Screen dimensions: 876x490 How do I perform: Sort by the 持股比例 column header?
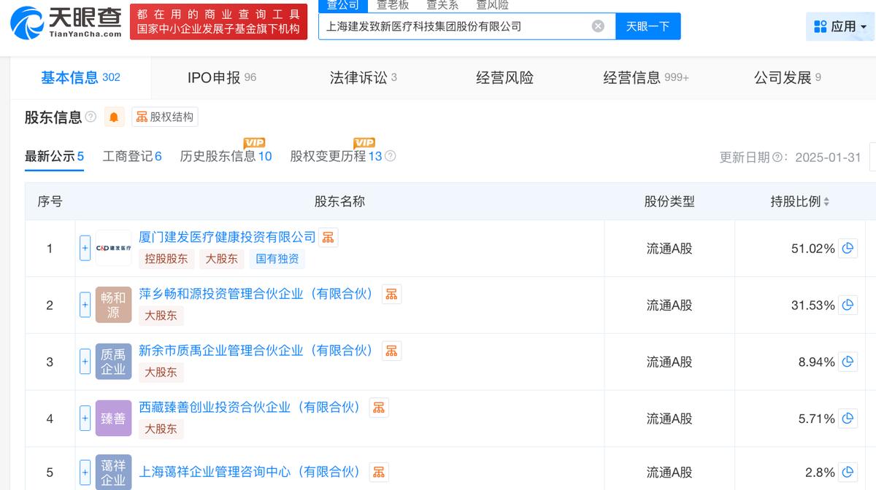pyautogui.click(x=800, y=202)
